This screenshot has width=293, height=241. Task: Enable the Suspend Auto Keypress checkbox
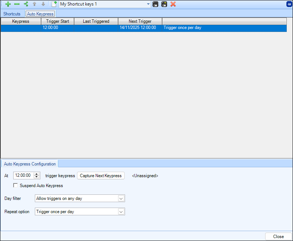[x=15, y=186]
